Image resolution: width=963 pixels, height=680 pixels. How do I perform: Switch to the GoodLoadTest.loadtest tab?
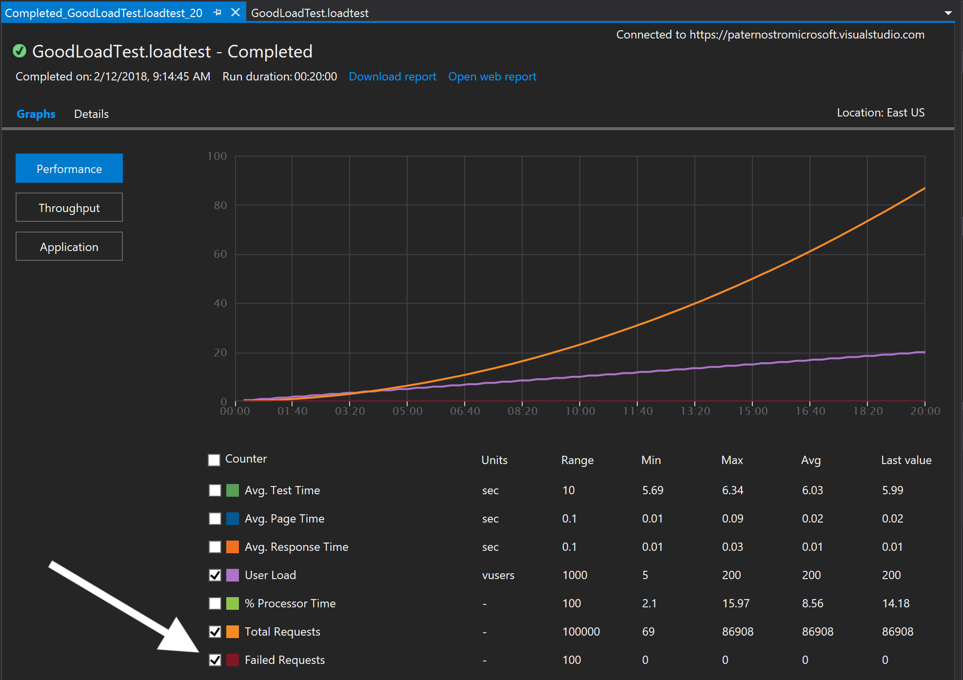pyautogui.click(x=310, y=13)
